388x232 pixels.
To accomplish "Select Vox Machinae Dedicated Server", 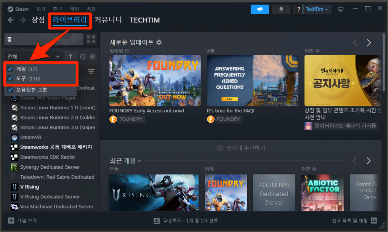I will click(x=53, y=206).
